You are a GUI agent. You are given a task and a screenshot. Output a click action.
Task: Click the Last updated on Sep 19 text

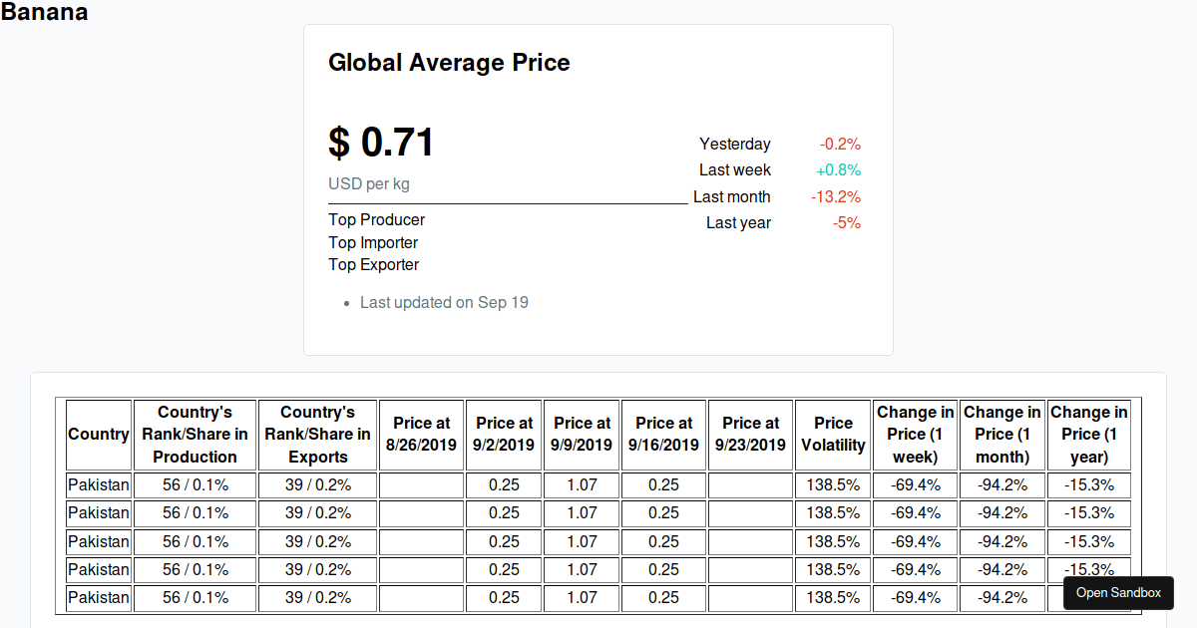[444, 303]
